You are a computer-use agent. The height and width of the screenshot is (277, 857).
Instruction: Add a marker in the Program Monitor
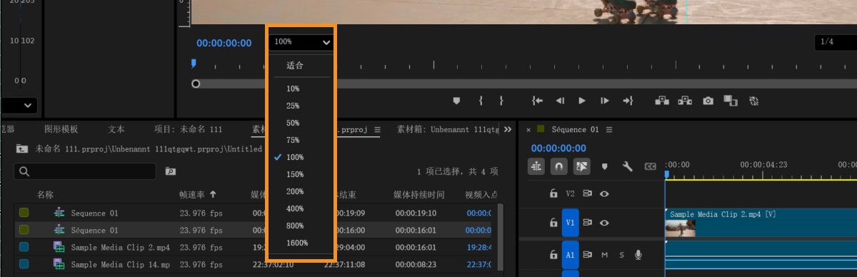click(x=457, y=101)
